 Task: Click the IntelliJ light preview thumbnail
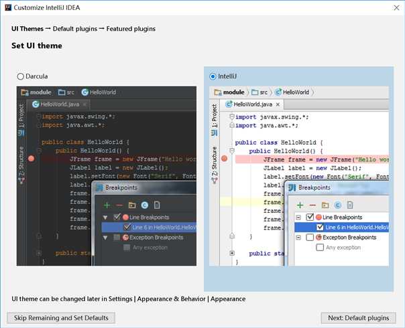pos(299,176)
